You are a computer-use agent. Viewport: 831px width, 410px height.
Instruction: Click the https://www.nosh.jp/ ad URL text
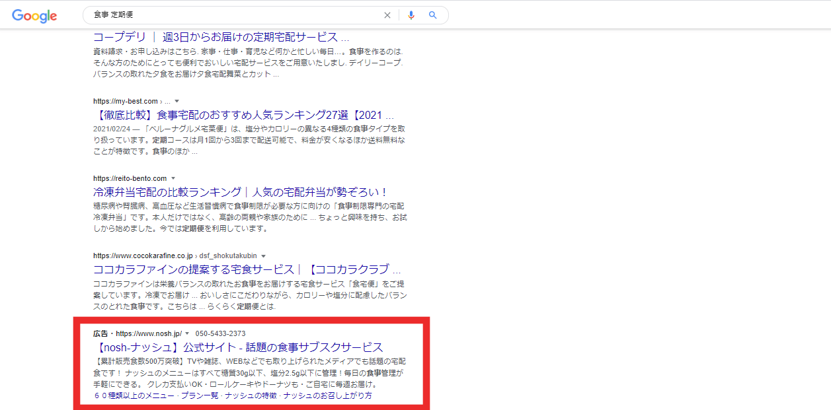149,333
